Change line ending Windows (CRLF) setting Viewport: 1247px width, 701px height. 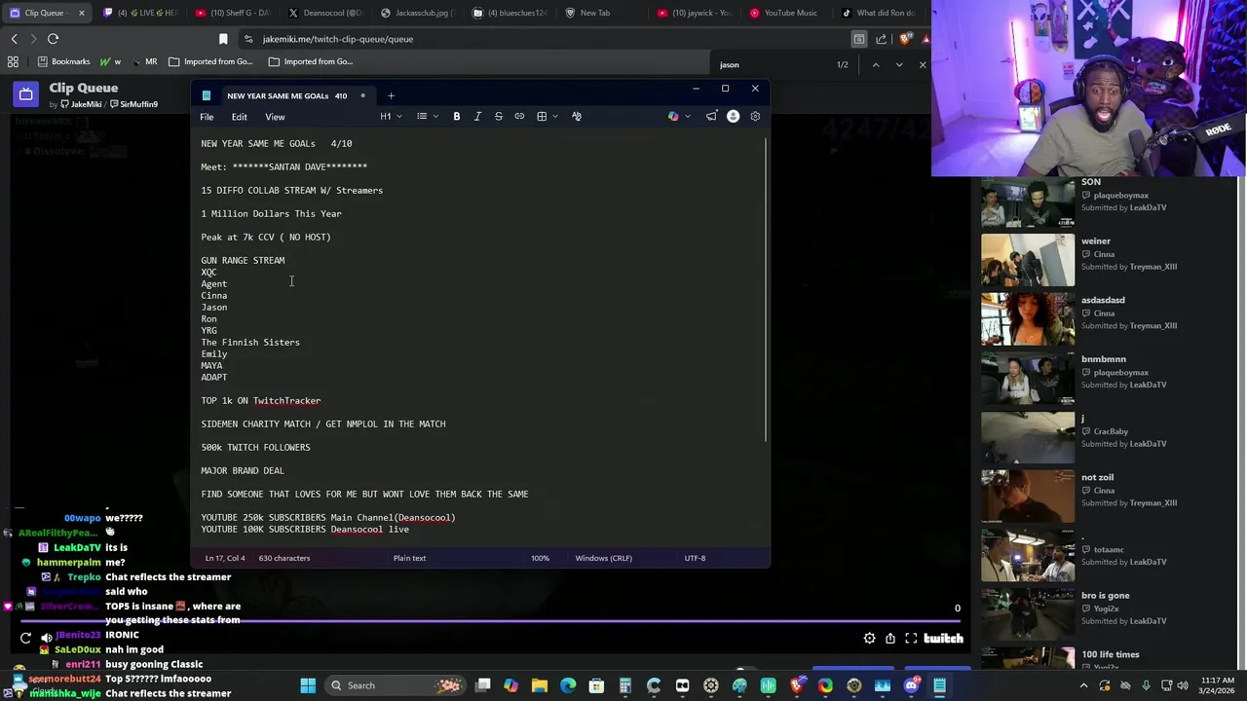tap(603, 558)
